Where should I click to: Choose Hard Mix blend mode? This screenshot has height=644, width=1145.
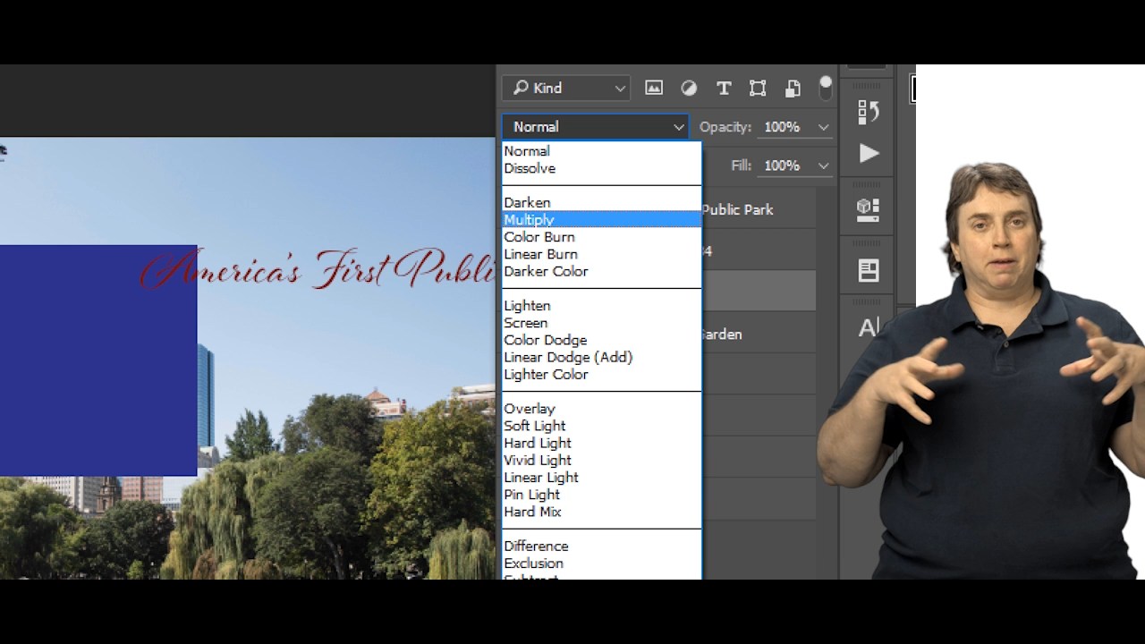[x=601, y=512]
